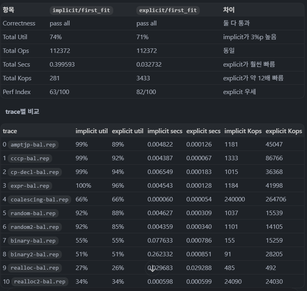Click the '둘 다 통과' cell

[x=237, y=23]
